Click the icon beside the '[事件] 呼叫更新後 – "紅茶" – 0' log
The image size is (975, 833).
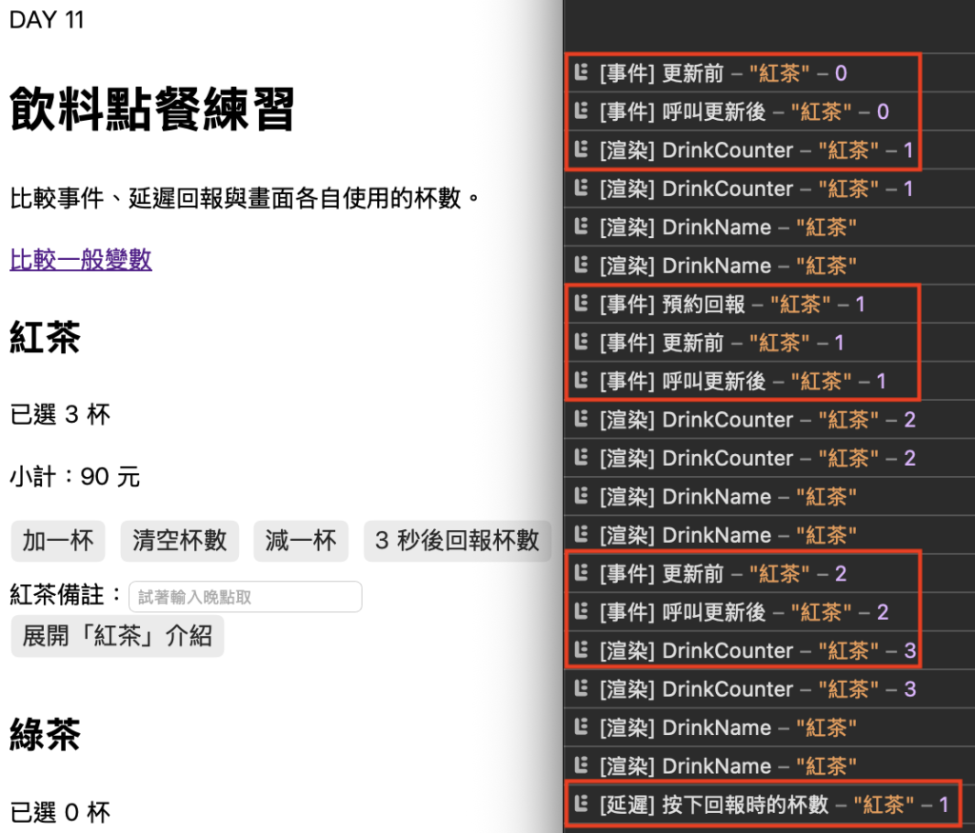pyautogui.click(x=582, y=111)
